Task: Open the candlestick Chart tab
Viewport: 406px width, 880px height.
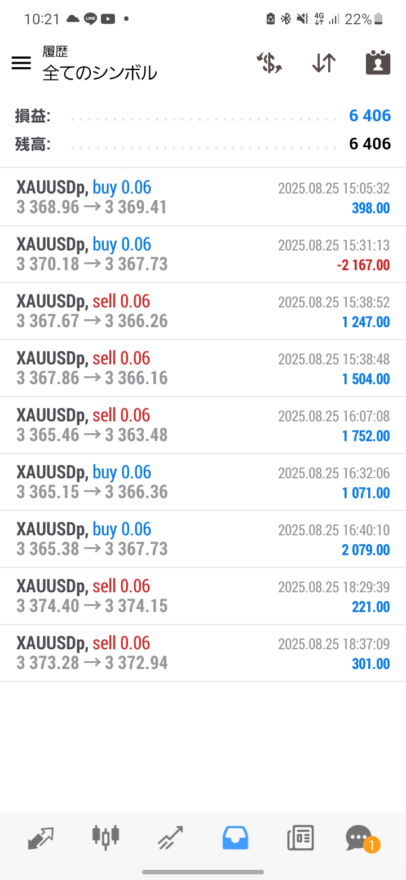Action: [105, 838]
